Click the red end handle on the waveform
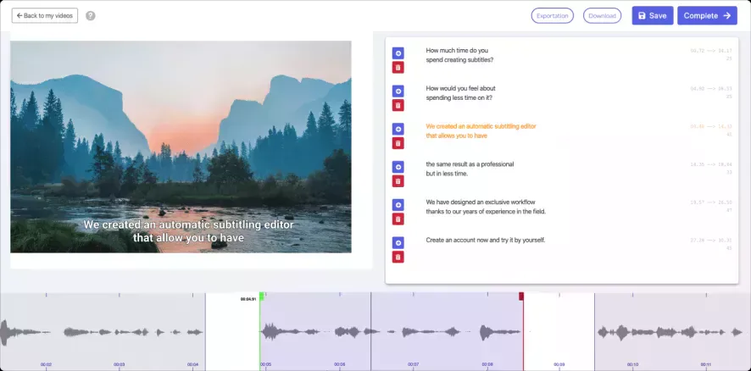This screenshot has height=371, width=751. tap(521, 296)
